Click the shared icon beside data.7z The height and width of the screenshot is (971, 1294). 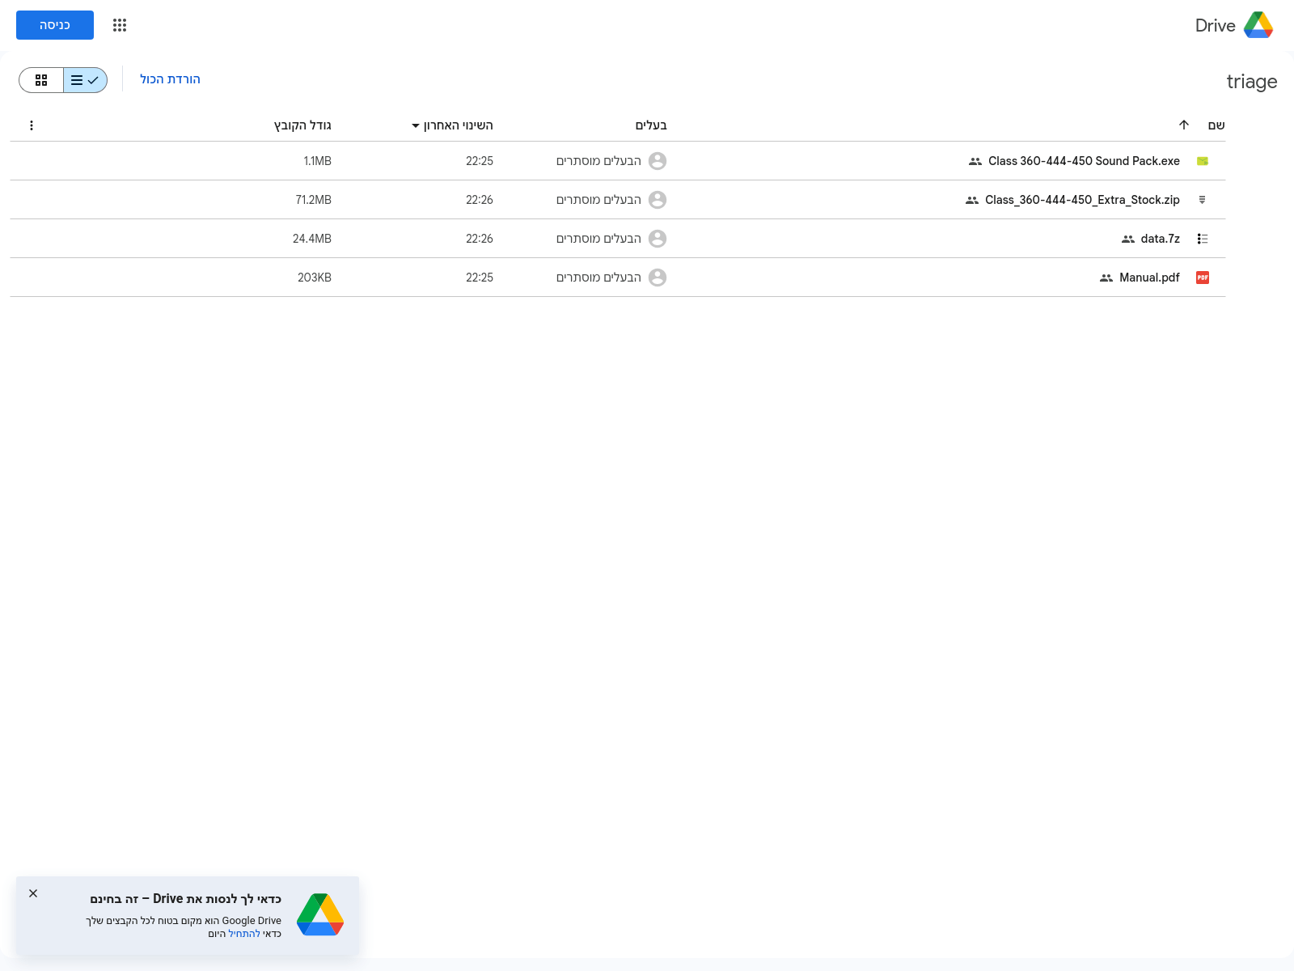[1128, 239]
